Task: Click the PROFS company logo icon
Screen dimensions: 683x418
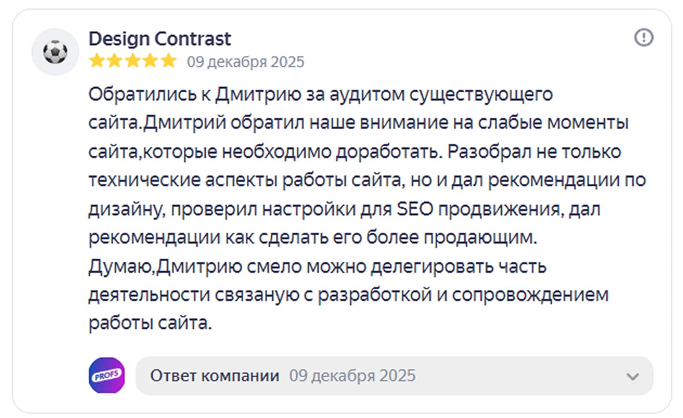Action: (x=107, y=376)
